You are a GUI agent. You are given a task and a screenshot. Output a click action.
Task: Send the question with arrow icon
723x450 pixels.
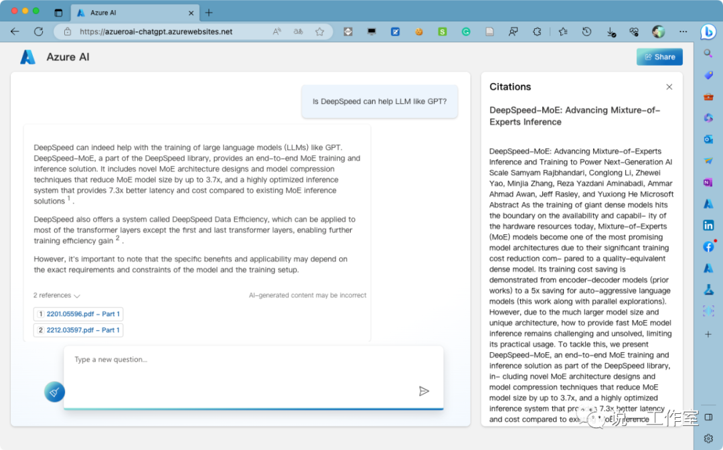tap(424, 391)
